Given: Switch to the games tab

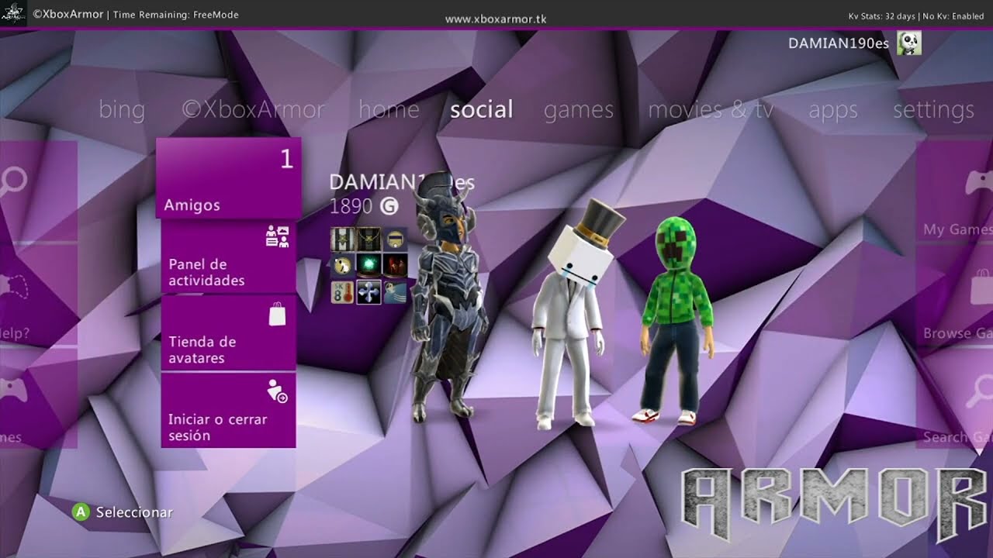Looking at the screenshot, I should [x=579, y=110].
